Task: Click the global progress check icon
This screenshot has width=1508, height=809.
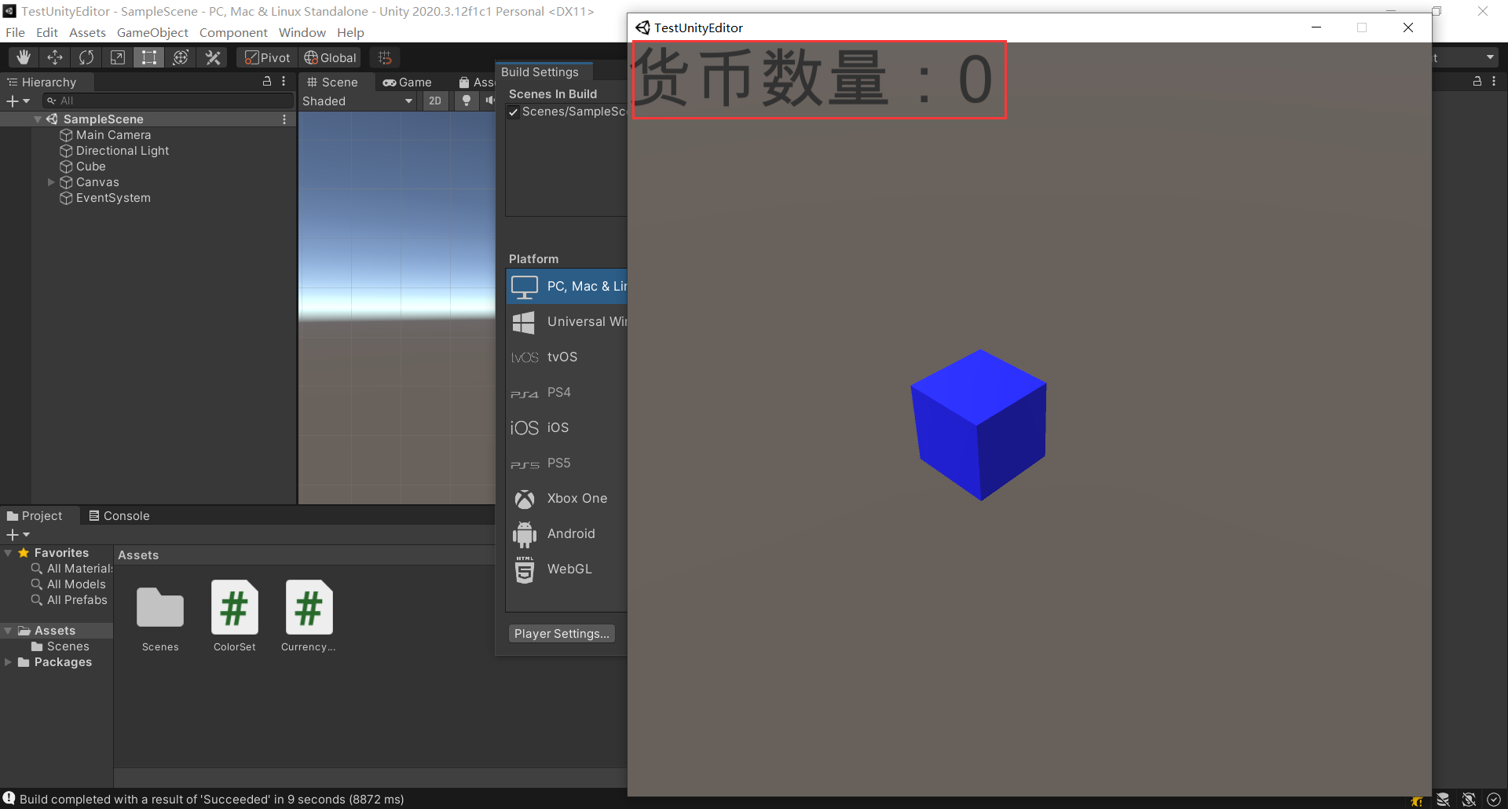Action: click(x=1494, y=799)
